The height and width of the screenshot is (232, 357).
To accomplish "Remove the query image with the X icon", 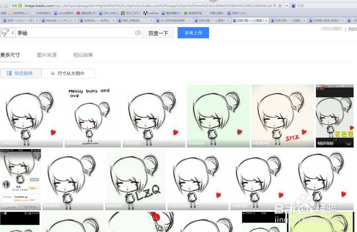I will pyautogui.click(x=13, y=33).
